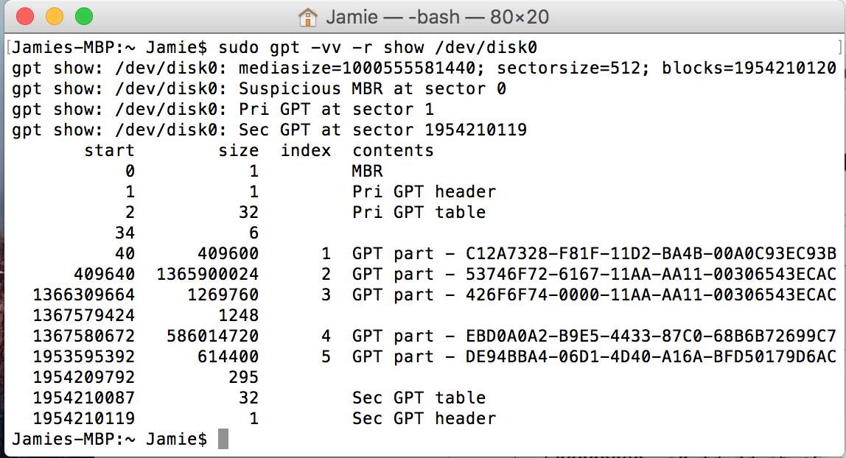Image resolution: width=846 pixels, height=458 pixels.
Task: Click the "index" column header
Action: pos(306,151)
